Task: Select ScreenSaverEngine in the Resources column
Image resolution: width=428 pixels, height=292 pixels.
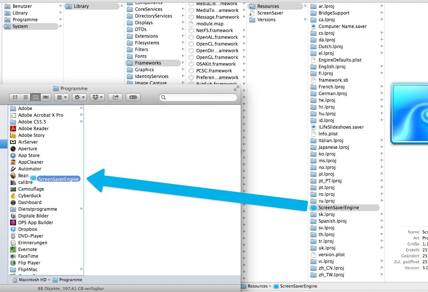Action: pos(344,208)
